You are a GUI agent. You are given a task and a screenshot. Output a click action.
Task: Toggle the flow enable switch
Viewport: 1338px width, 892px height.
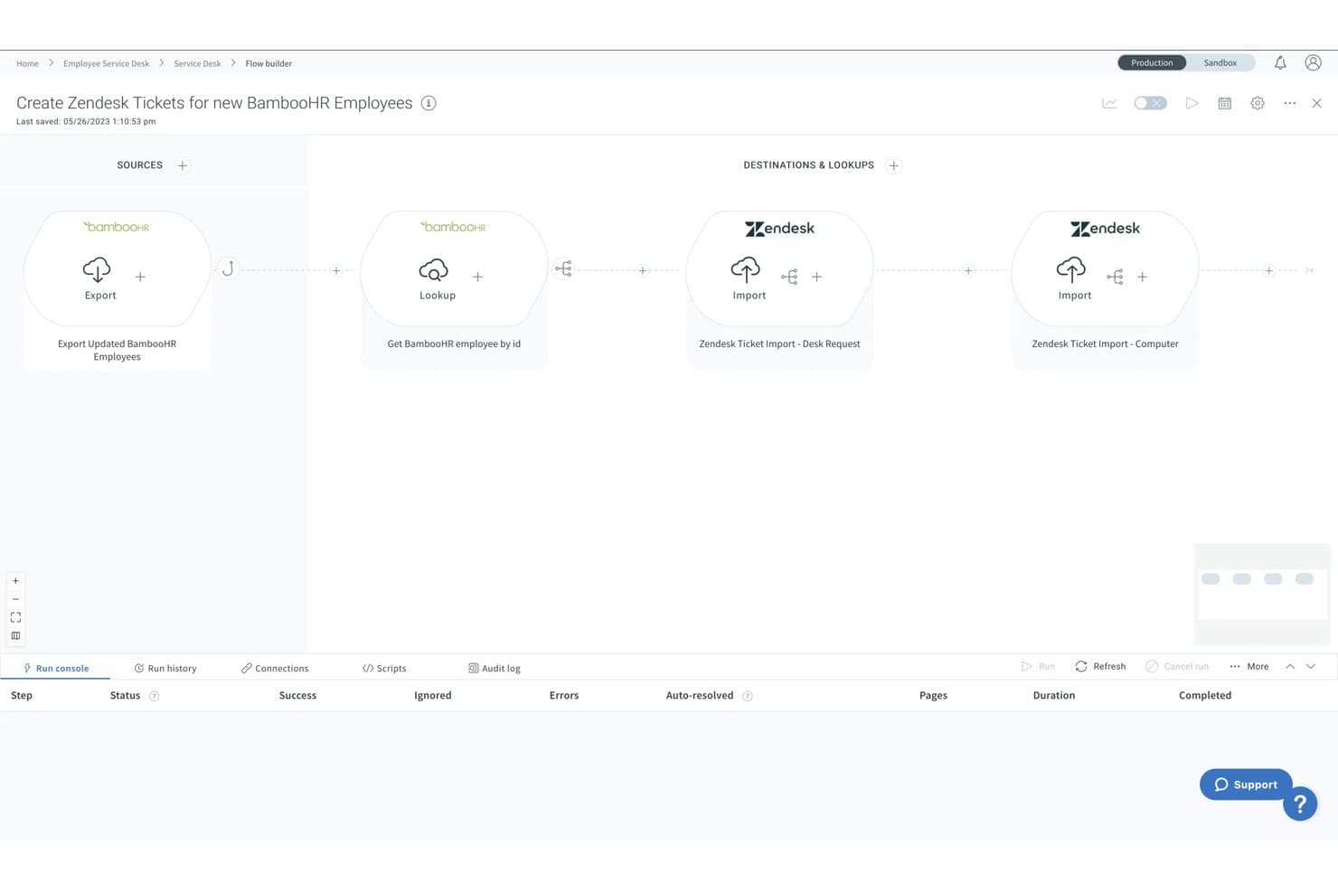tap(1151, 103)
